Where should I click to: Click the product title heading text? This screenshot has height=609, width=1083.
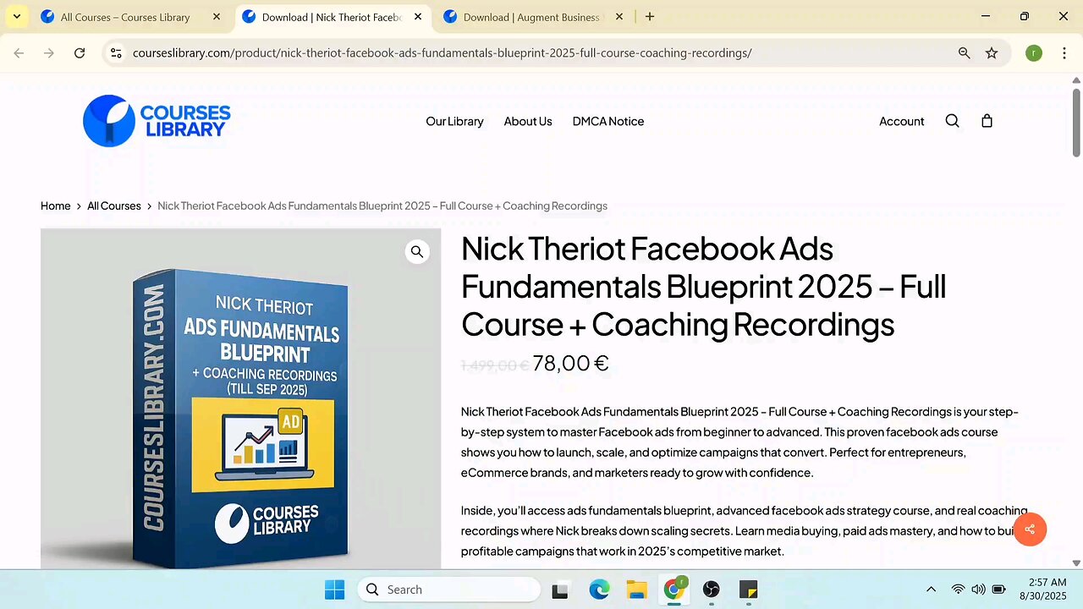point(703,286)
